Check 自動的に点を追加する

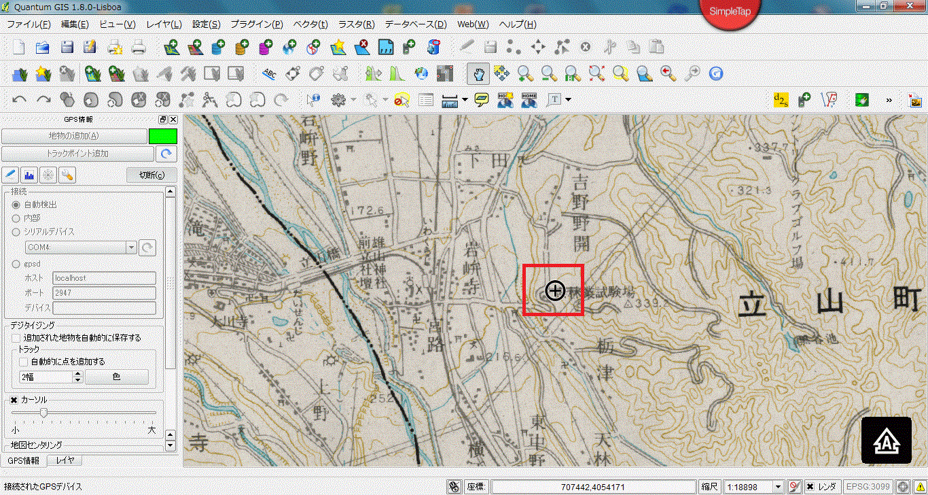pyautogui.click(x=23, y=362)
